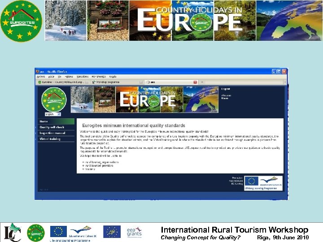Close the Firefox window
The image size is (323, 242).
pyautogui.click(x=284, y=71)
